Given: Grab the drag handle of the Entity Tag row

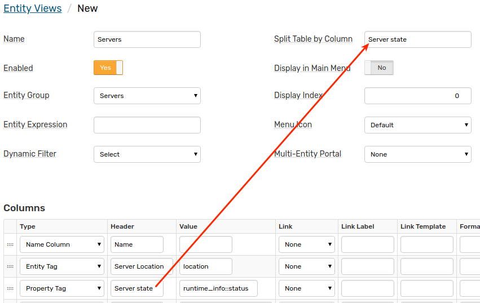Looking at the screenshot, I should point(10,266).
